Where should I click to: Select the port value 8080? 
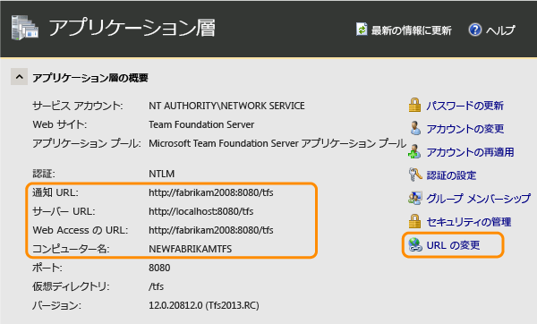(x=159, y=268)
